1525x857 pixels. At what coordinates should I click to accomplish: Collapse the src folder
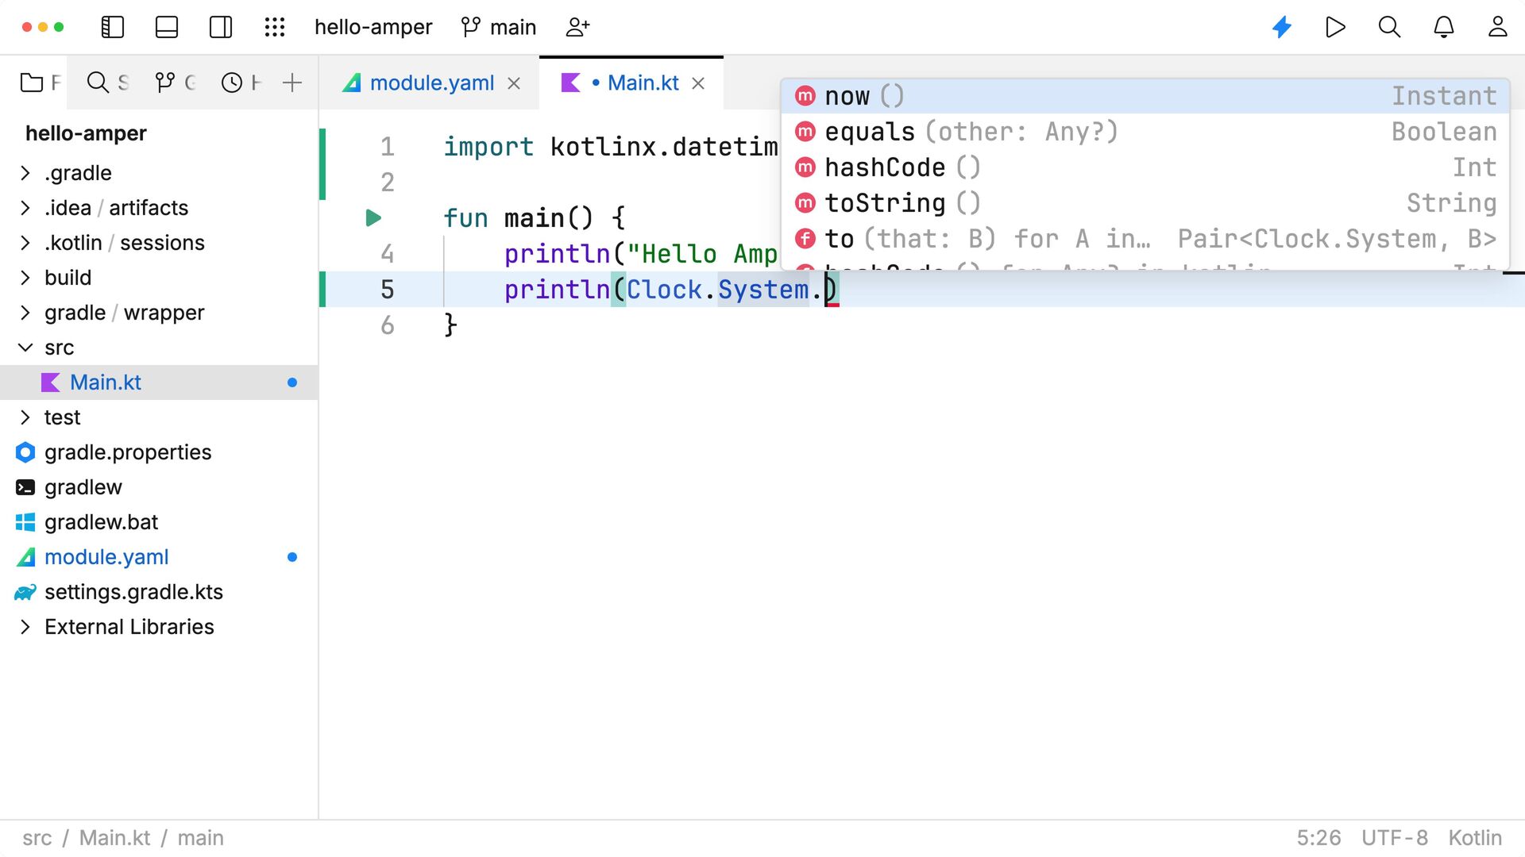tap(25, 348)
